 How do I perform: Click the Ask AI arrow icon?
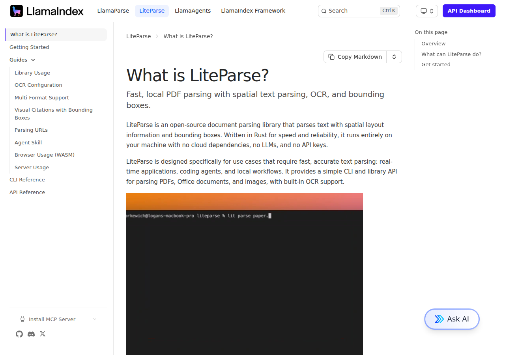[439, 319]
